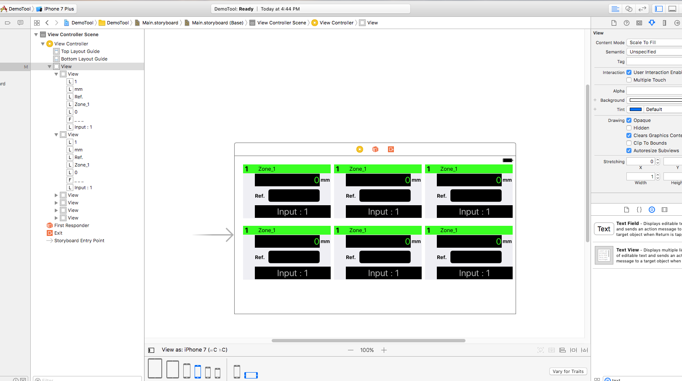Screen dimensions: 682x381
Task: Toggle the Autoresize Subviews checkbox
Action: (x=629, y=151)
